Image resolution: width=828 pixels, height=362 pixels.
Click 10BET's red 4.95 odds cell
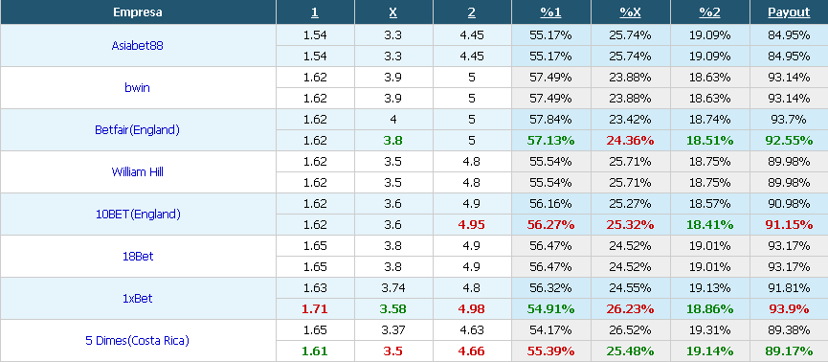tap(472, 225)
